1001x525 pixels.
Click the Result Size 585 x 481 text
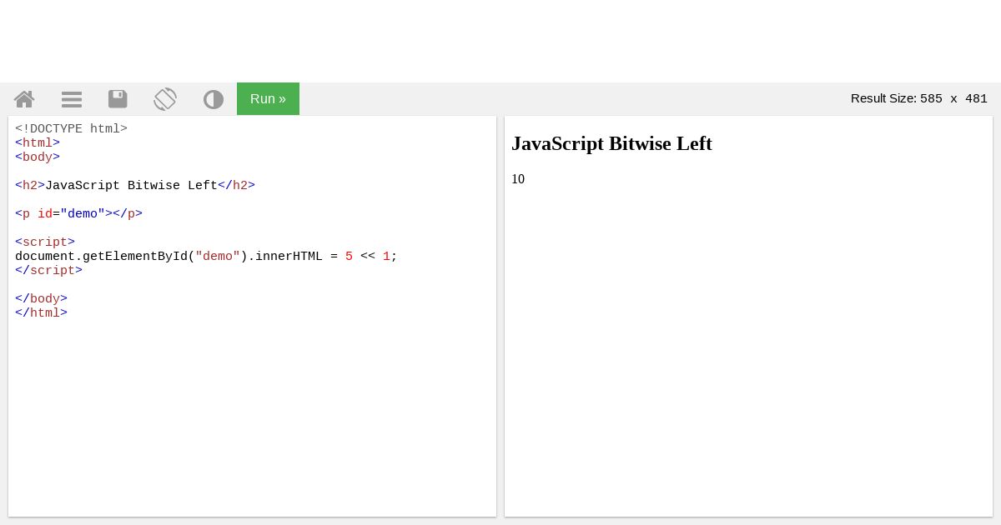click(x=918, y=98)
